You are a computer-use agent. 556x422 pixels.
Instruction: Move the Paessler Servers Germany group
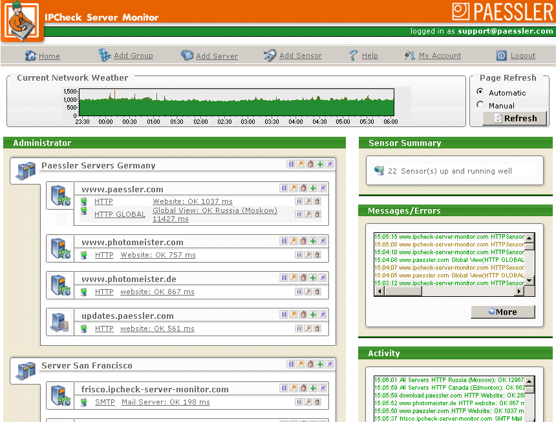[330, 164]
